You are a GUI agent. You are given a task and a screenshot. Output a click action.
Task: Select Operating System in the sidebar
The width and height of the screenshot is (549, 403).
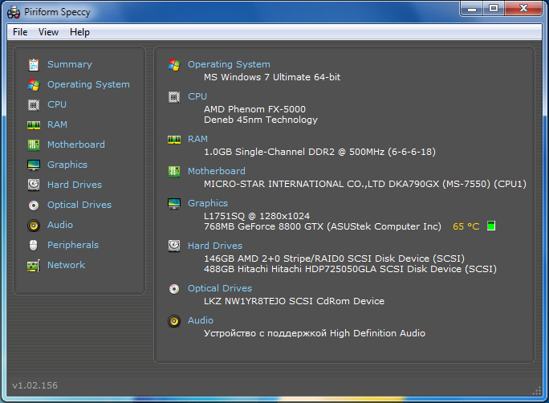(x=88, y=84)
